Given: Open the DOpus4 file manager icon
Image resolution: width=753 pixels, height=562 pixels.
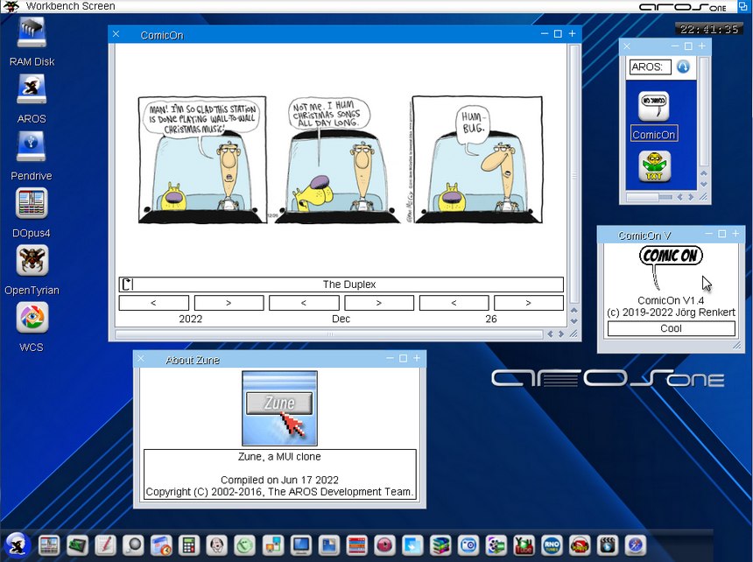Looking at the screenshot, I should (x=32, y=204).
